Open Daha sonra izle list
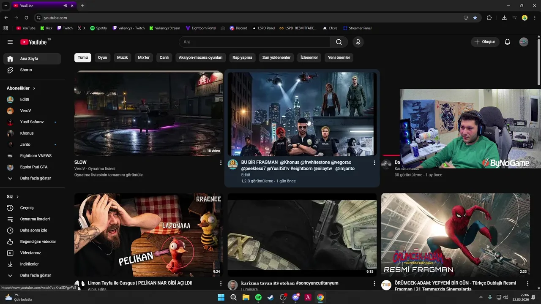 click(x=32, y=230)
